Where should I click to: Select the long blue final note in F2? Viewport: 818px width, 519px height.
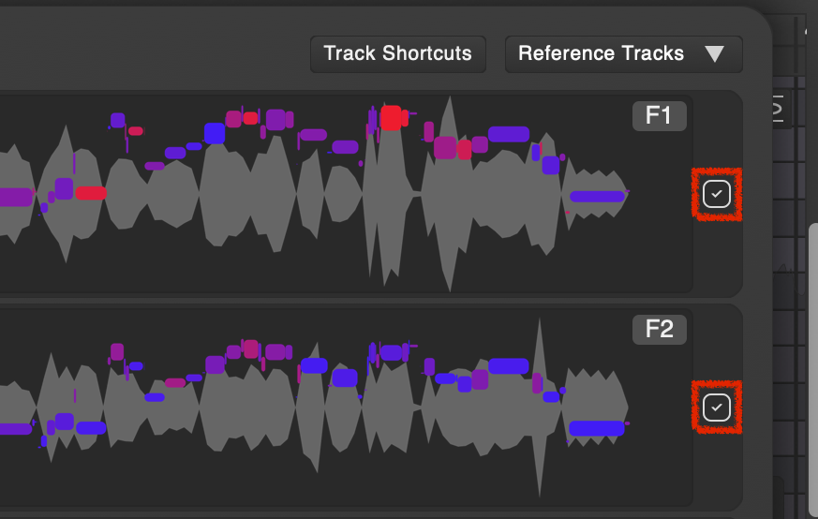pyautogui.click(x=597, y=428)
